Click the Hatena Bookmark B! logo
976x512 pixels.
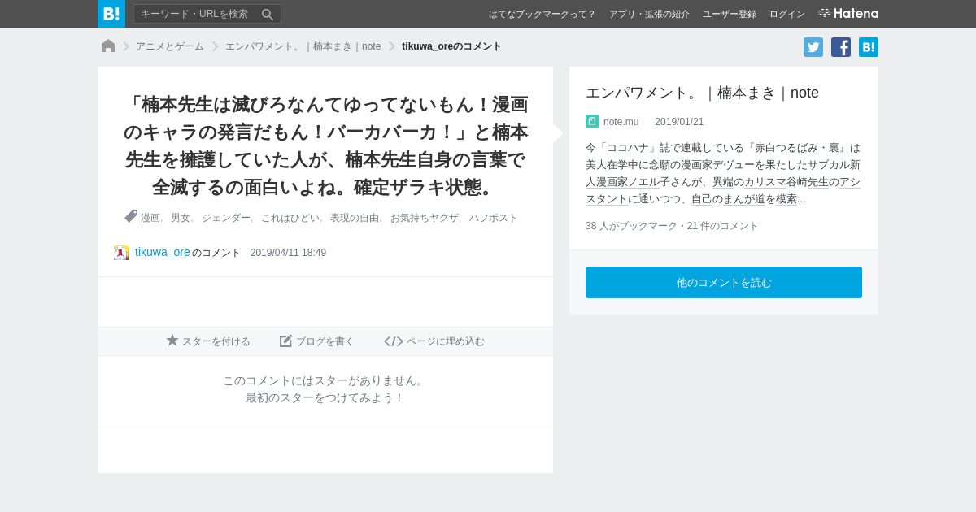tap(111, 14)
